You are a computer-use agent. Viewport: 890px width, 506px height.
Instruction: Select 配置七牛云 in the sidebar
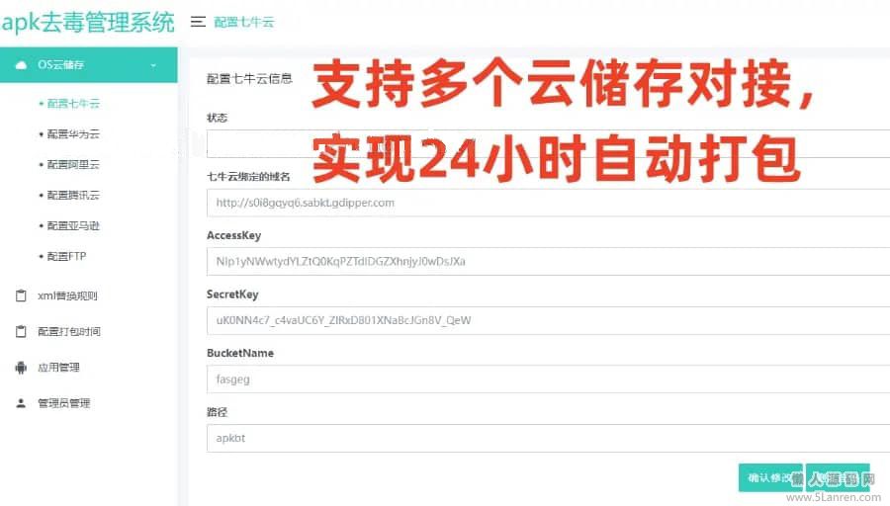73,103
